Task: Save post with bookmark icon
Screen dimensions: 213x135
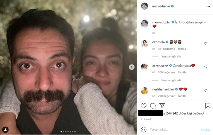Action: click(x=207, y=106)
